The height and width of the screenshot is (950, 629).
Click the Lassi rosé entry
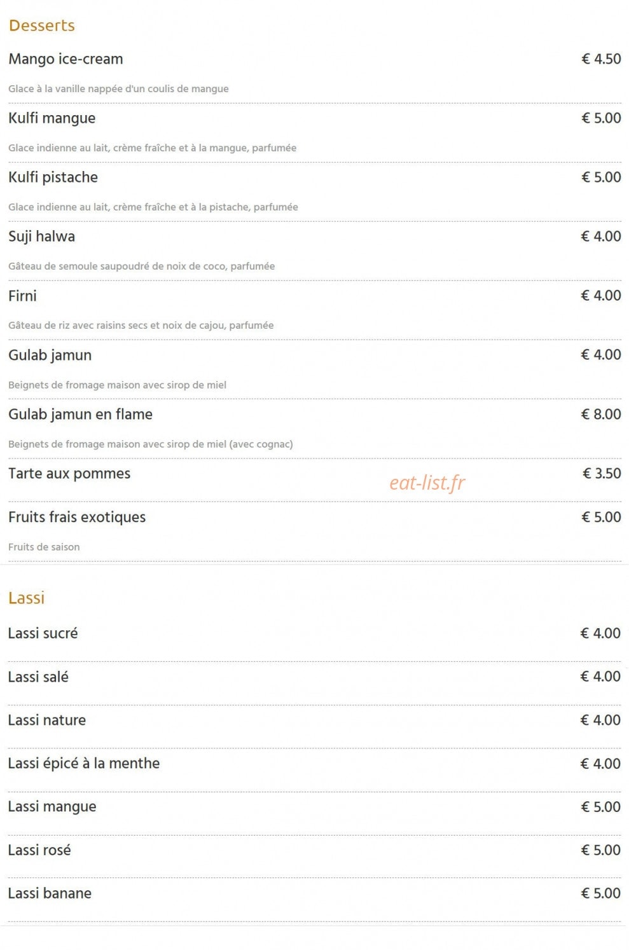[x=39, y=850]
